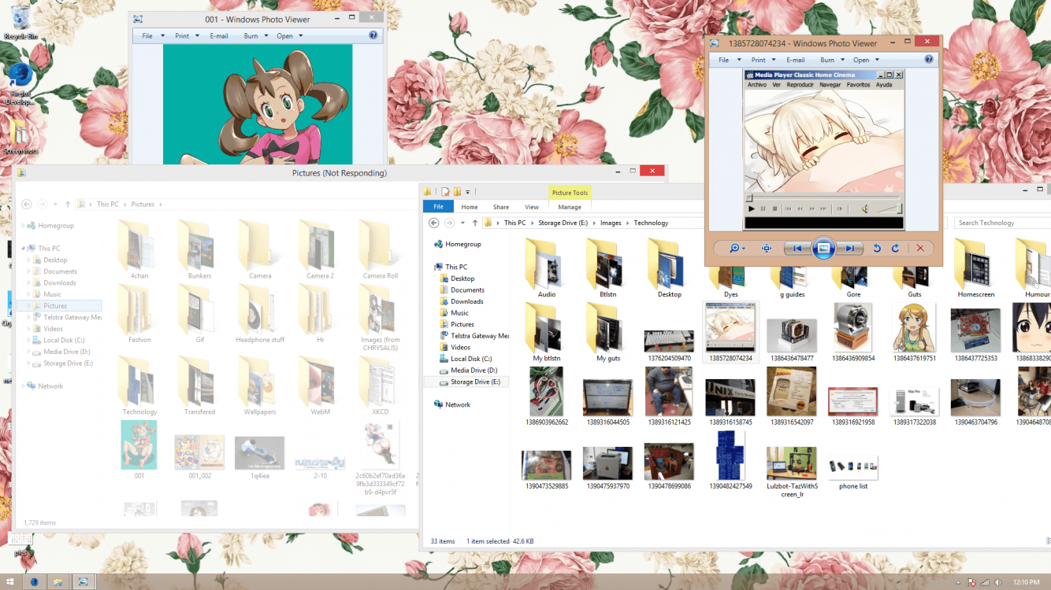Switch to Manage tab under Picture Tools
The height and width of the screenshot is (590, 1051).
pyautogui.click(x=570, y=207)
